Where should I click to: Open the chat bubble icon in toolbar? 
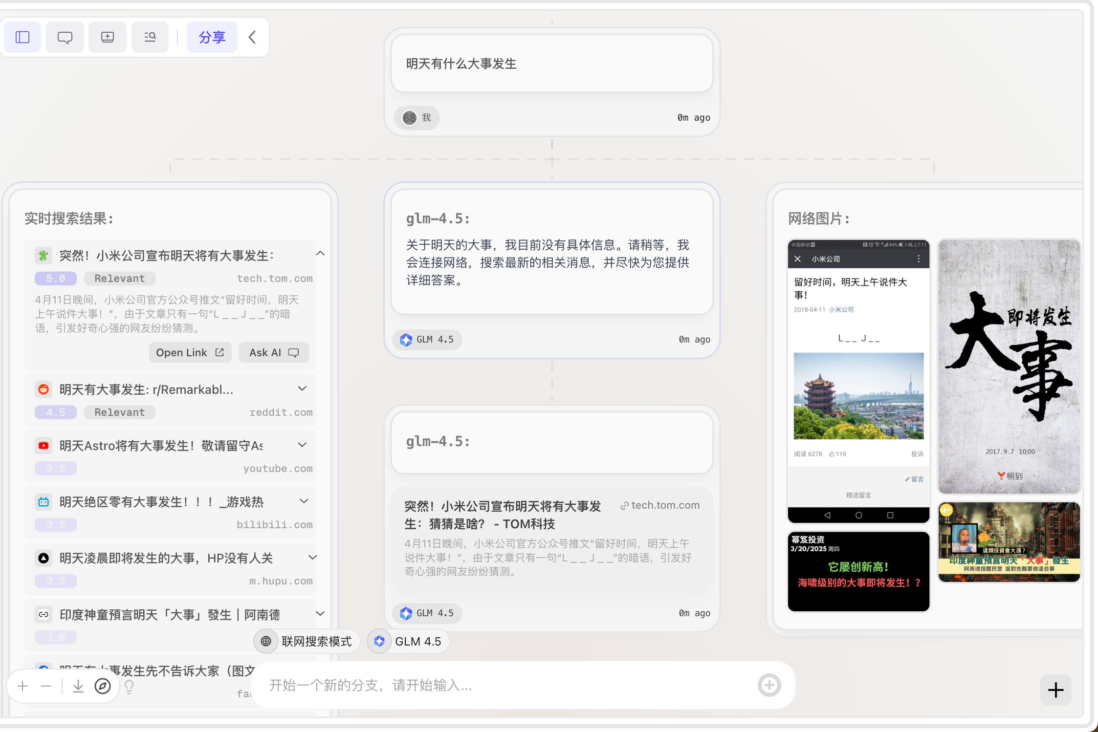click(x=65, y=37)
